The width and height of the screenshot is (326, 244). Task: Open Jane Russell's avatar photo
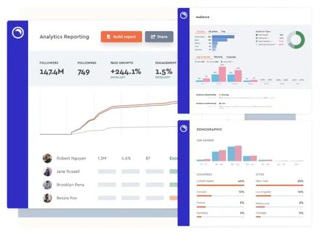(47, 172)
